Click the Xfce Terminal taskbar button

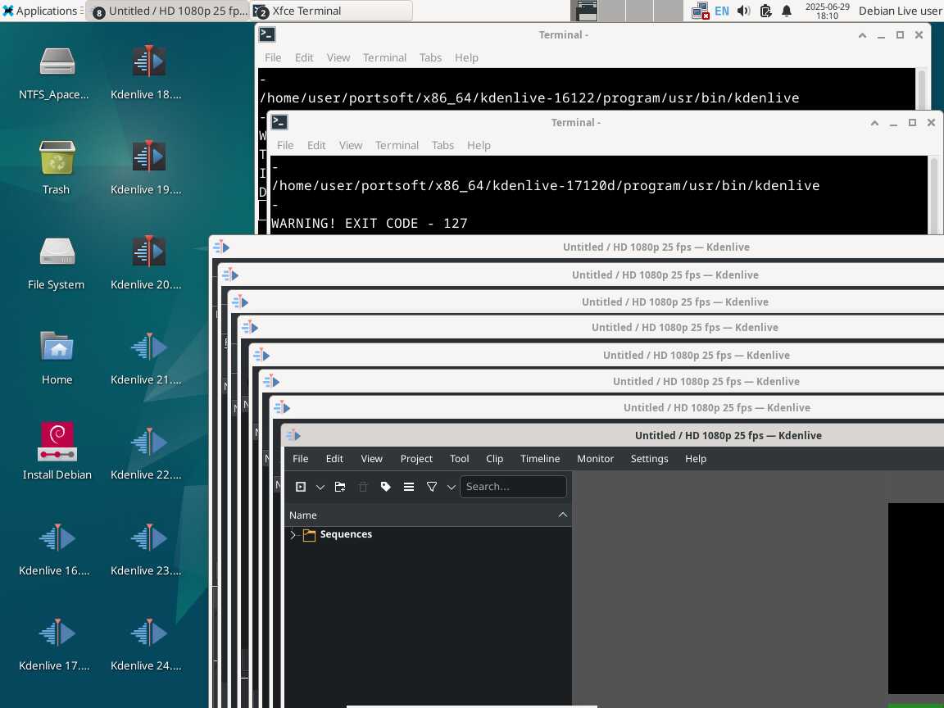pos(331,11)
